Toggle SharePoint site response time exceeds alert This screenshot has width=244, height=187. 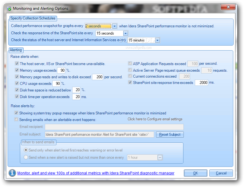point(130,82)
